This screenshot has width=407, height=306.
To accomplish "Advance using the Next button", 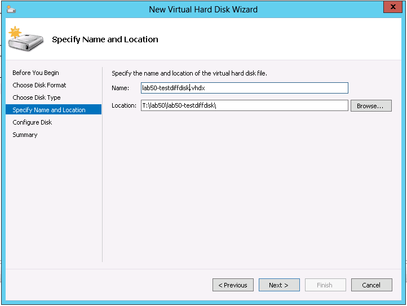I will pyautogui.click(x=278, y=285).
